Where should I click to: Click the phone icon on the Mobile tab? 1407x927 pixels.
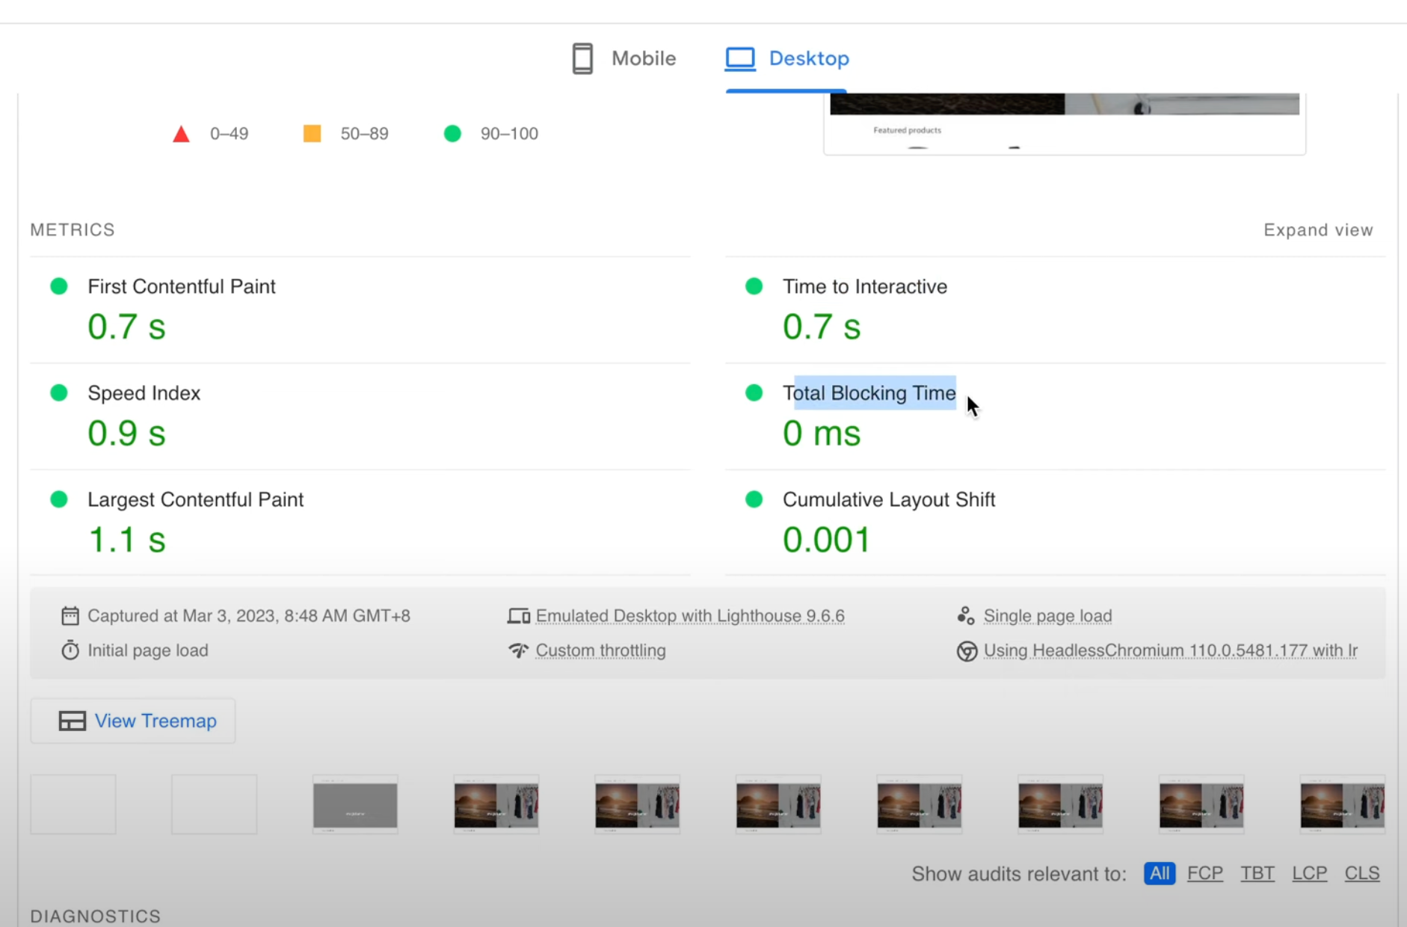pyautogui.click(x=582, y=58)
